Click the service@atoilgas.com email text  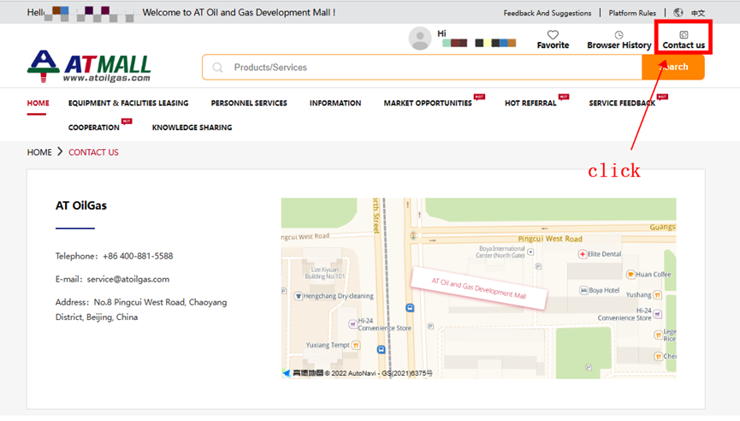(127, 280)
